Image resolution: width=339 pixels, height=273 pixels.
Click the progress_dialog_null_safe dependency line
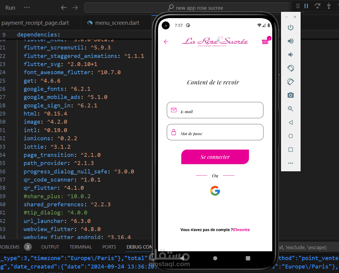pyautogui.click(x=79, y=172)
